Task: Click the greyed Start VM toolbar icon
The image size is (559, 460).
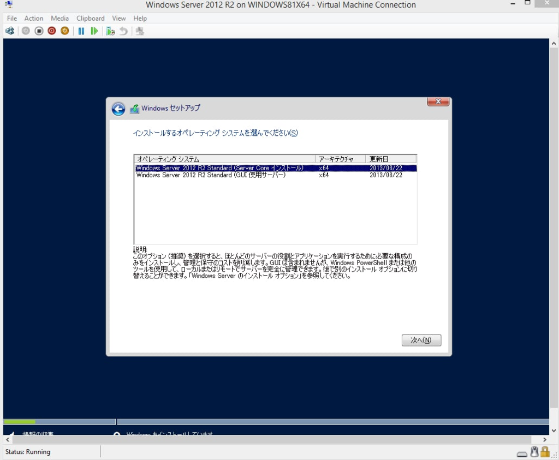Action: pyautogui.click(x=26, y=31)
